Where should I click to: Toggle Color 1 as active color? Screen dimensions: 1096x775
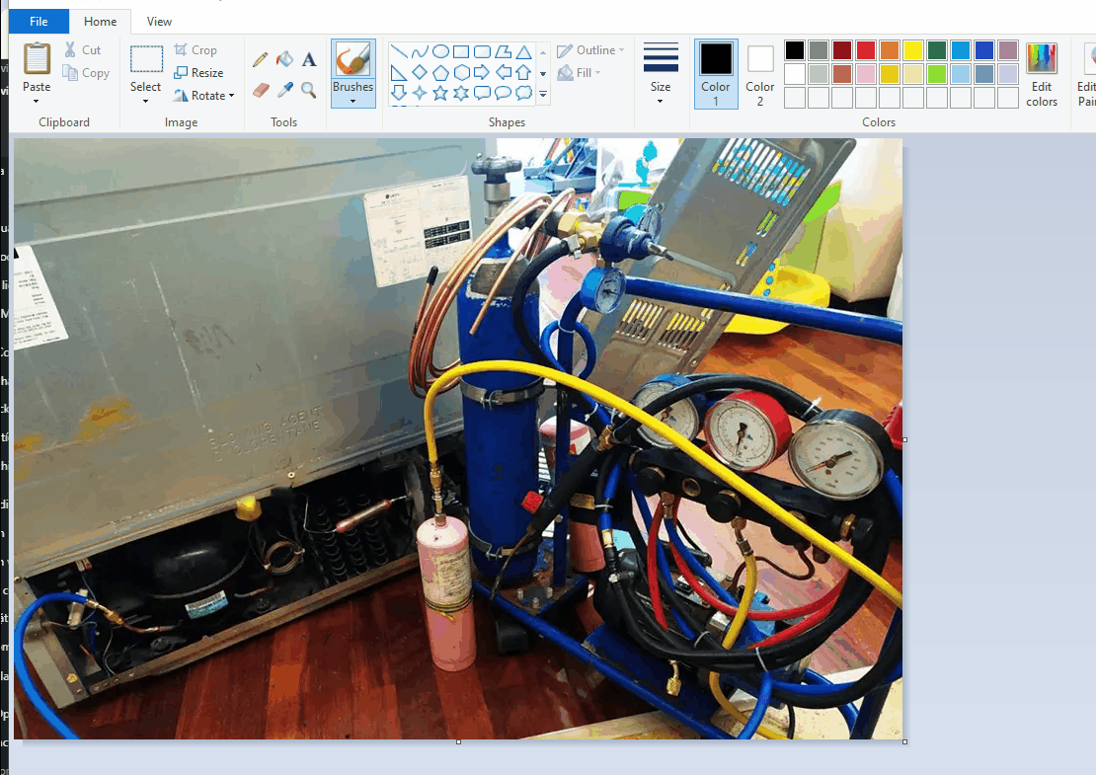pyautogui.click(x=716, y=73)
